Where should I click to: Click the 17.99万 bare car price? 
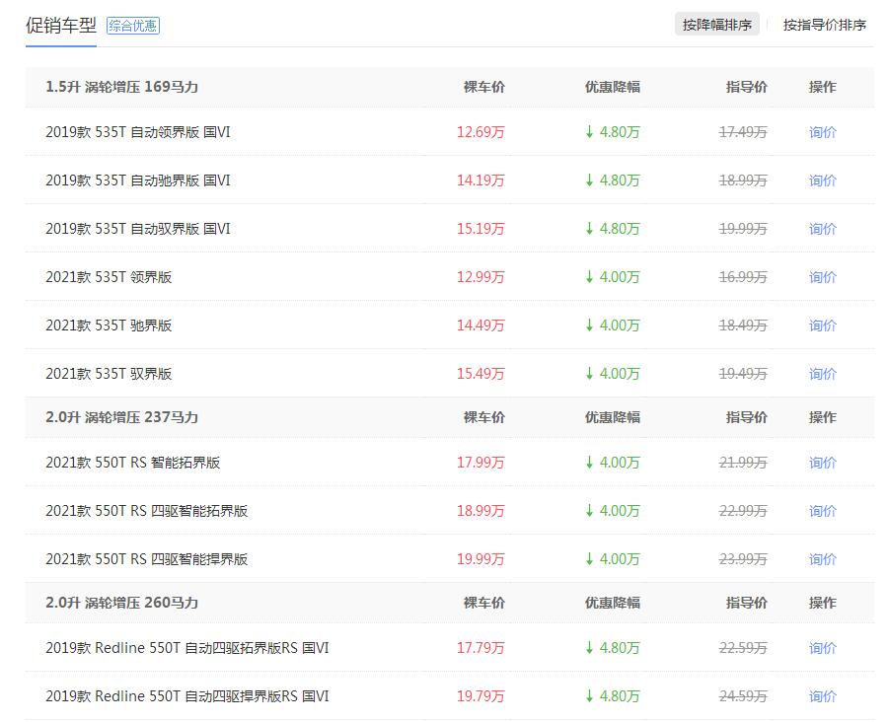click(481, 463)
